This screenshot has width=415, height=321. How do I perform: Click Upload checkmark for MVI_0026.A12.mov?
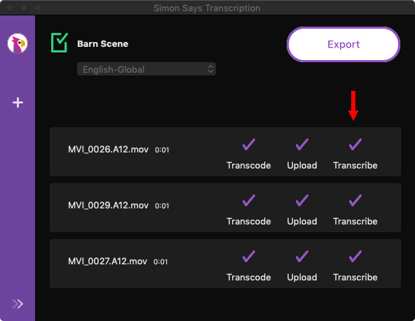tap(302, 144)
